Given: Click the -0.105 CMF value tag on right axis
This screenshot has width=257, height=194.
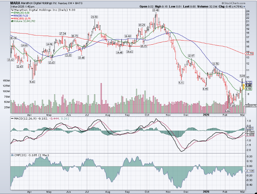Looking at the screenshot, I should coord(249,171).
